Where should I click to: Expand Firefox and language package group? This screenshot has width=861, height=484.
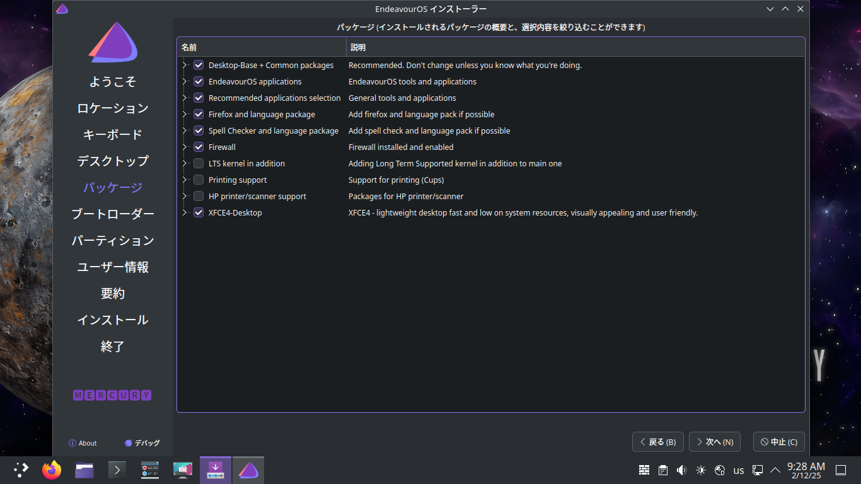point(185,114)
